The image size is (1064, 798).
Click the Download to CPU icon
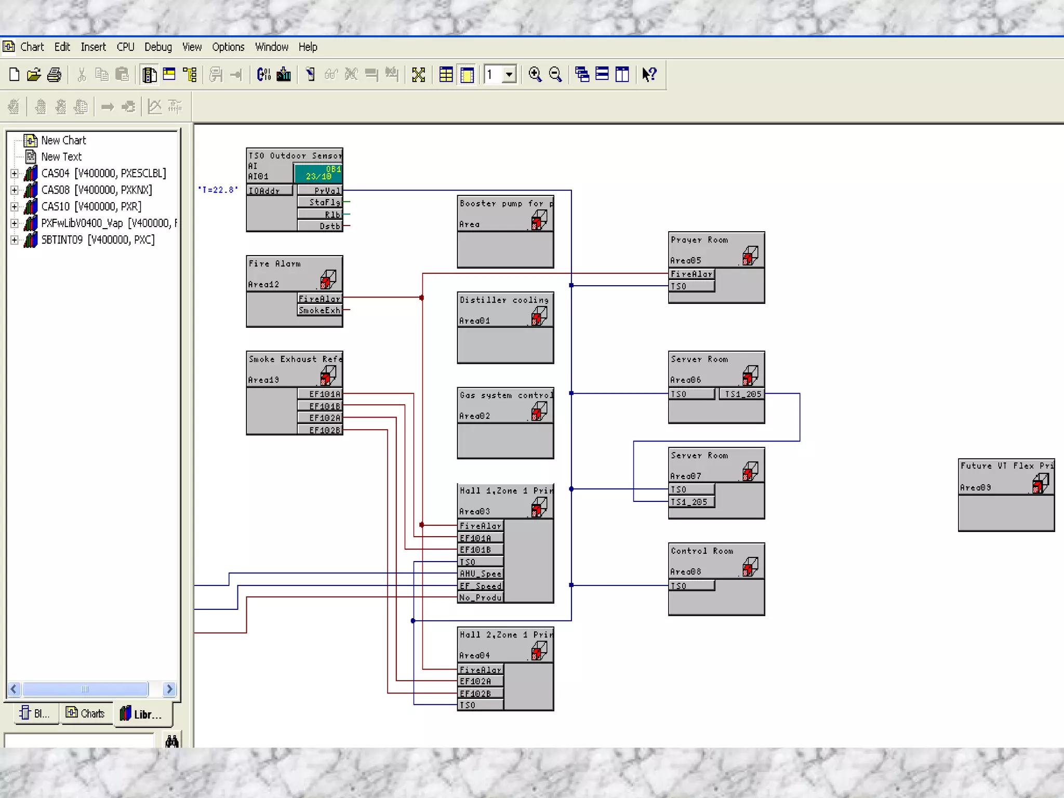pyautogui.click(x=284, y=75)
